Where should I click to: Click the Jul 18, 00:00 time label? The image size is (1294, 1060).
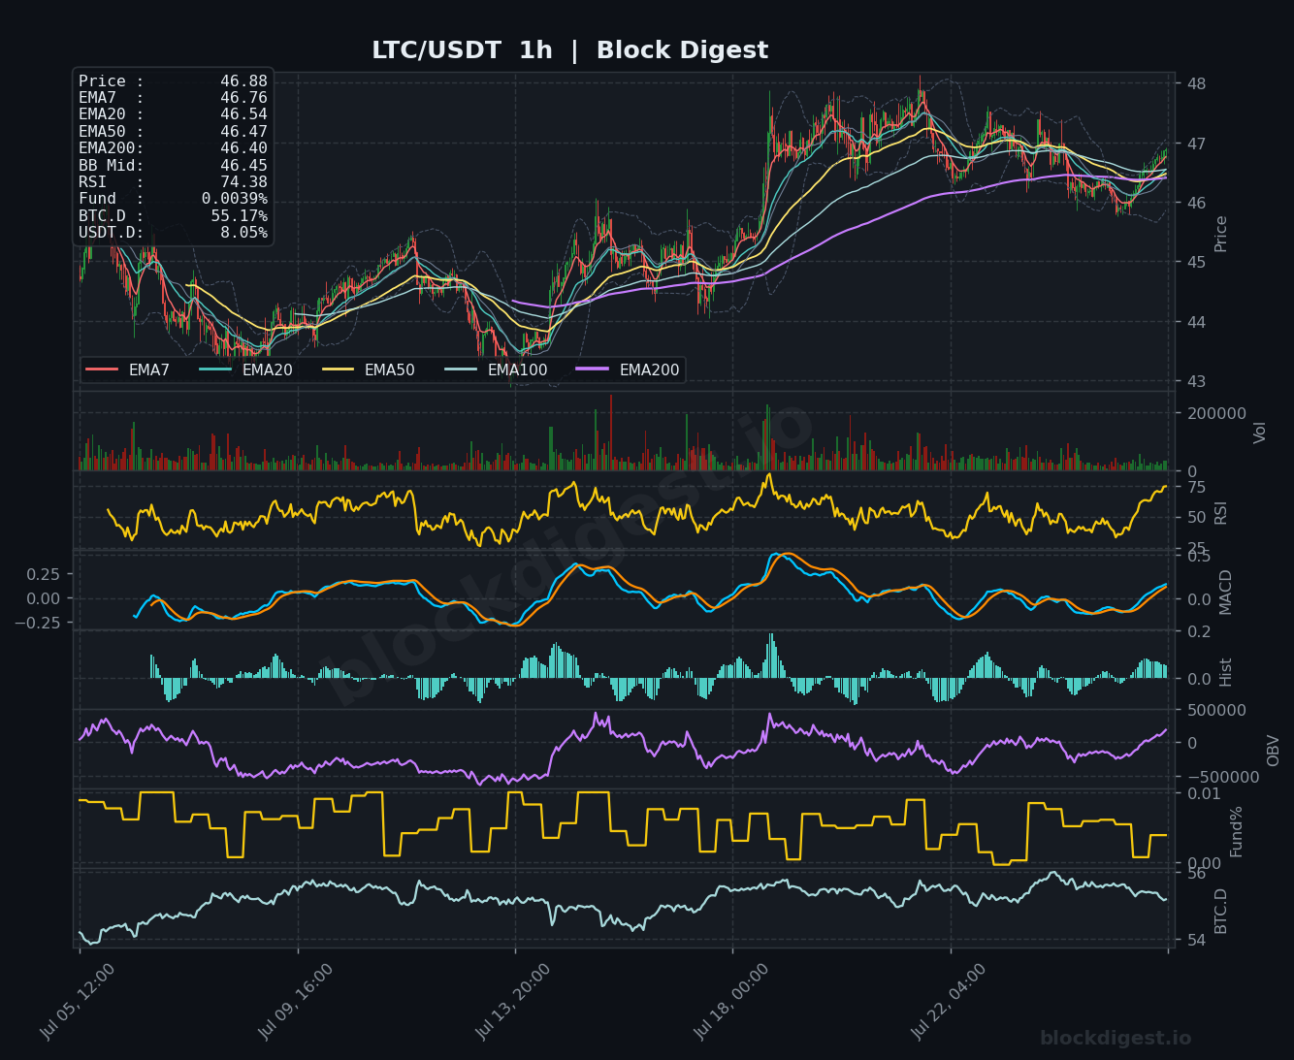[731, 1002]
